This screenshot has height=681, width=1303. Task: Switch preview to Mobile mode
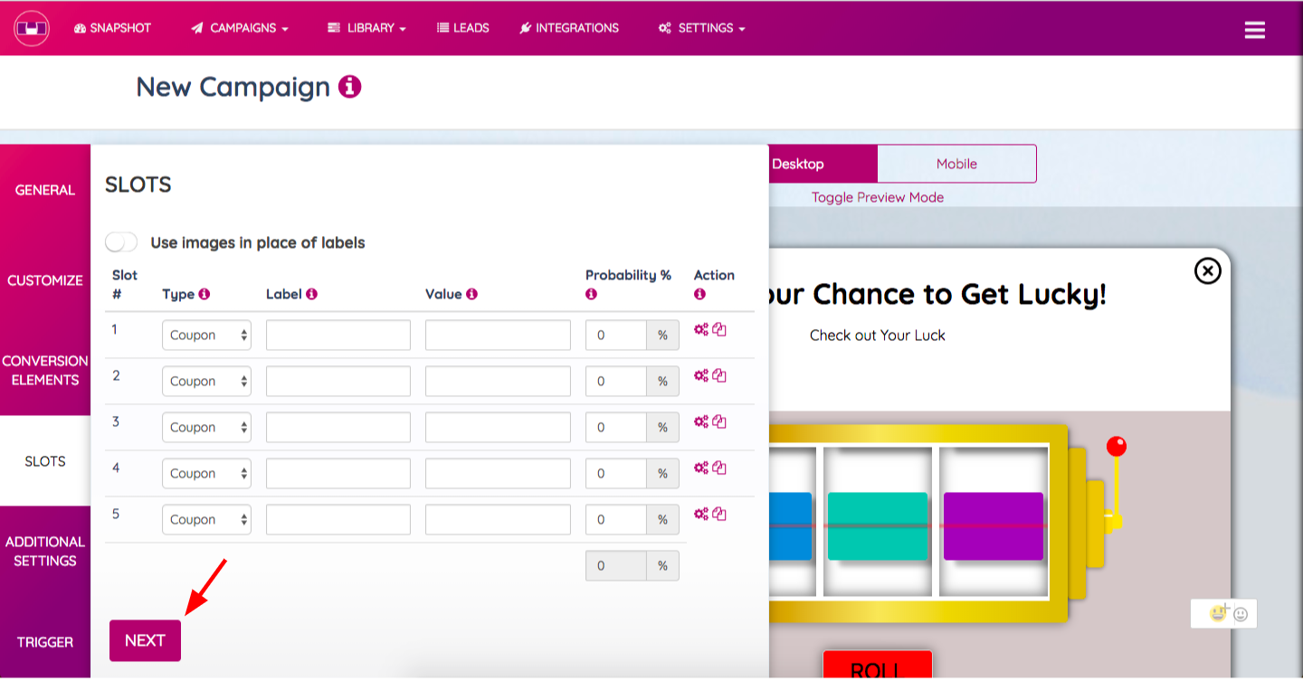click(x=956, y=164)
